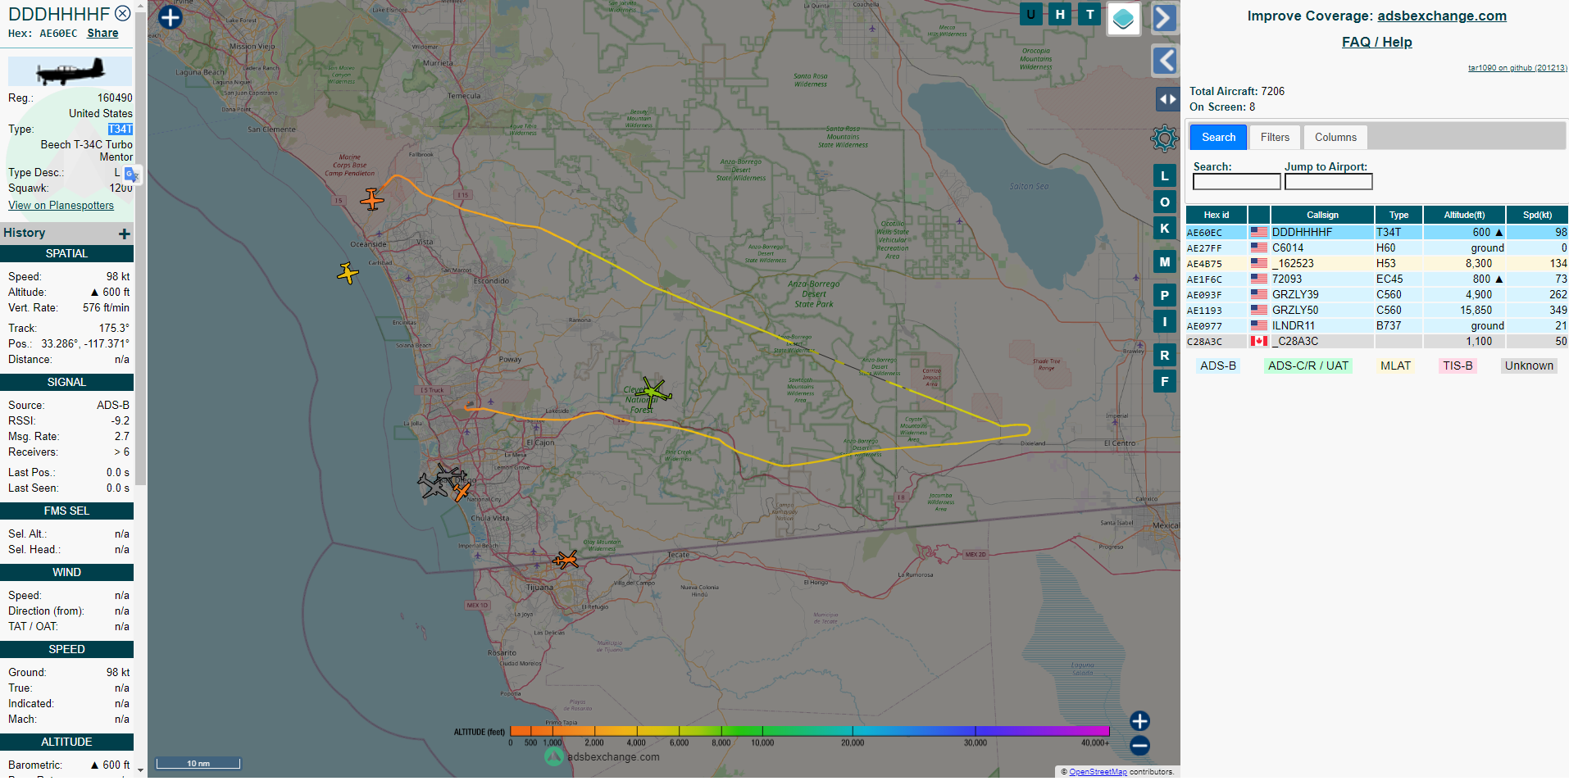Click the altitude color scale bar
This screenshot has height=781, width=1569.
click(x=809, y=731)
